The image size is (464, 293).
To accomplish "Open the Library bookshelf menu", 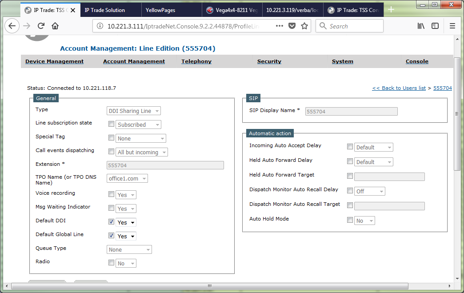I will point(421,26).
